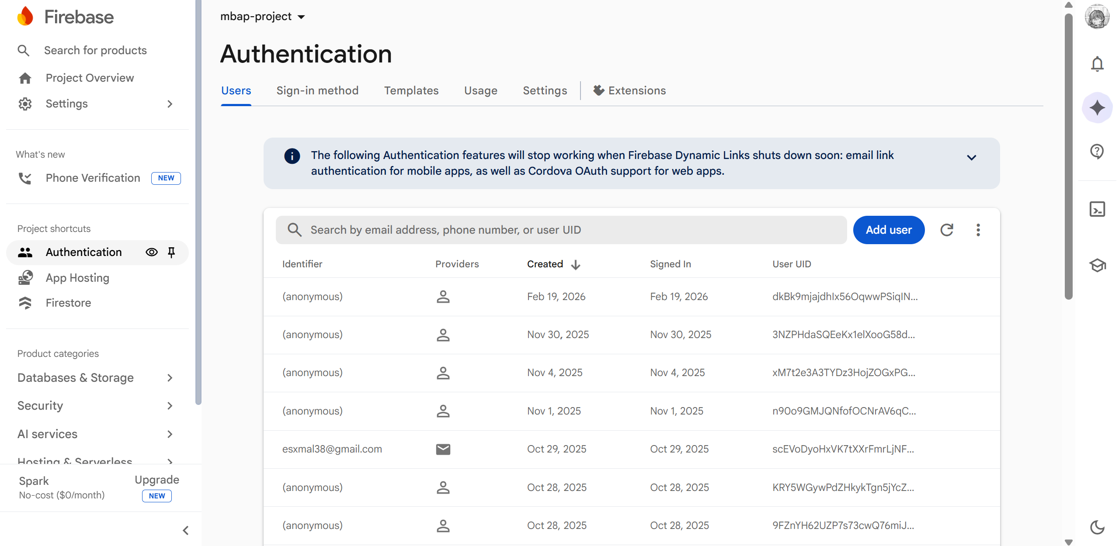Viewport: 1119px width, 546px height.
Task: Toggle Authentication shortcut visibility eye icon
Action: pos(152,252)
